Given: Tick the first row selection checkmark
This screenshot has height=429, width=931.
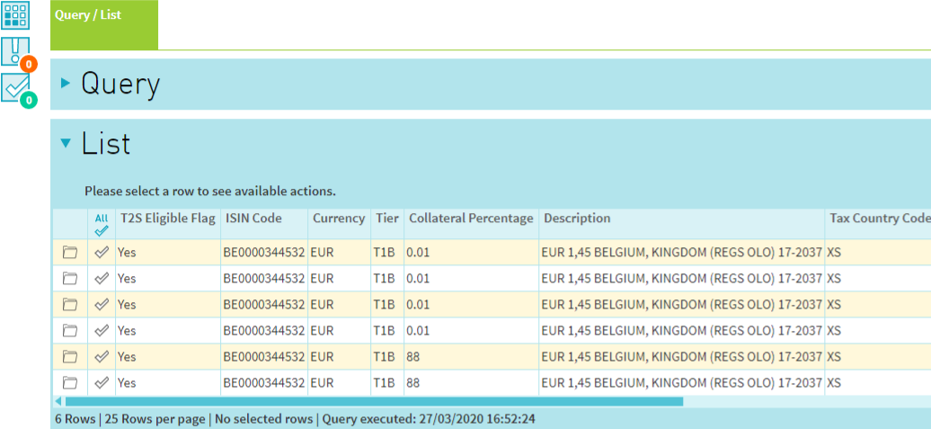Looking at the screenshot, I should pos(102,253).
